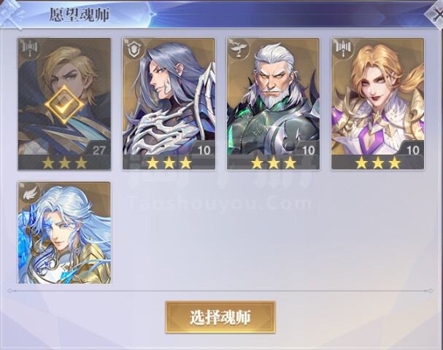443x350 pixels.
Task: Click the level 10 badge on purple-haired hero
Action: coord(204,150)
